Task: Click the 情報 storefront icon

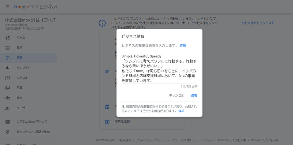Action: (x=7, y=58)
